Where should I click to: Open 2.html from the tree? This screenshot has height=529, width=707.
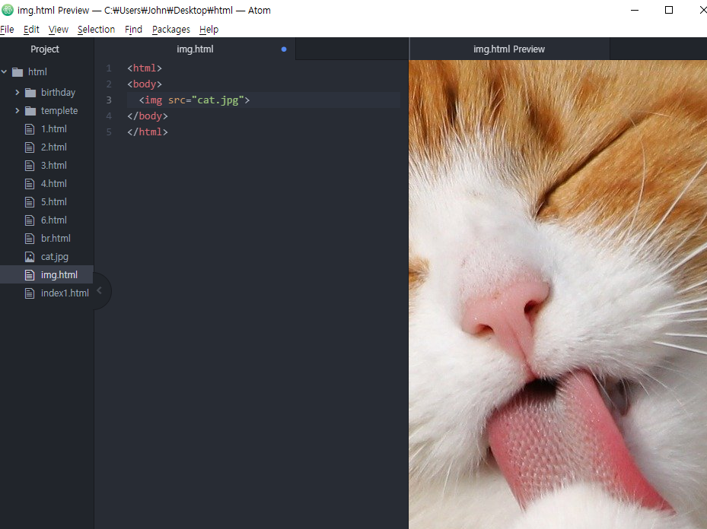click(x=54, y=147)
